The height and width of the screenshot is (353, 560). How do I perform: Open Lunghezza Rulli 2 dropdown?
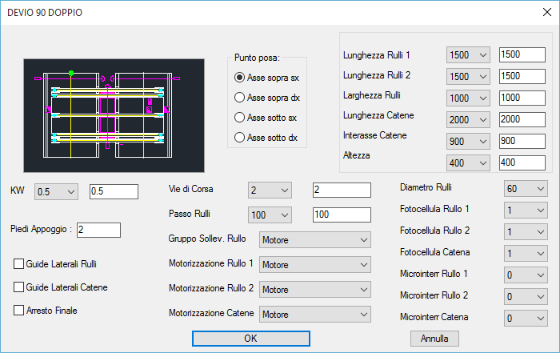(468, 77)
